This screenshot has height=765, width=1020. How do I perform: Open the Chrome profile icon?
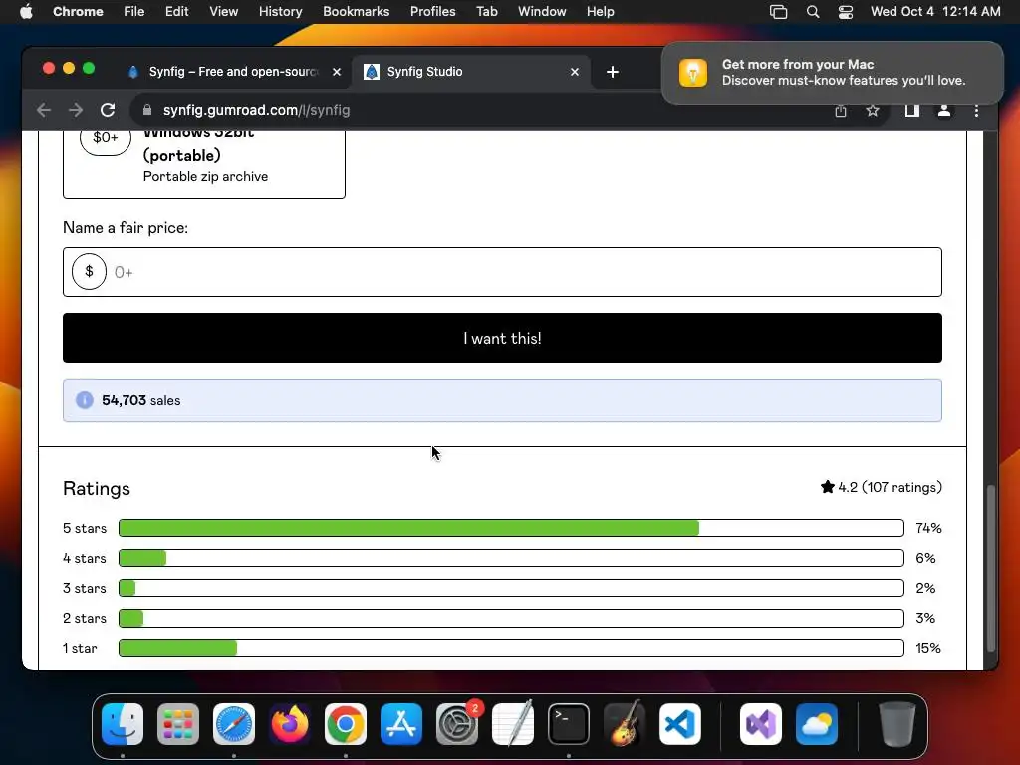point(944,111)
